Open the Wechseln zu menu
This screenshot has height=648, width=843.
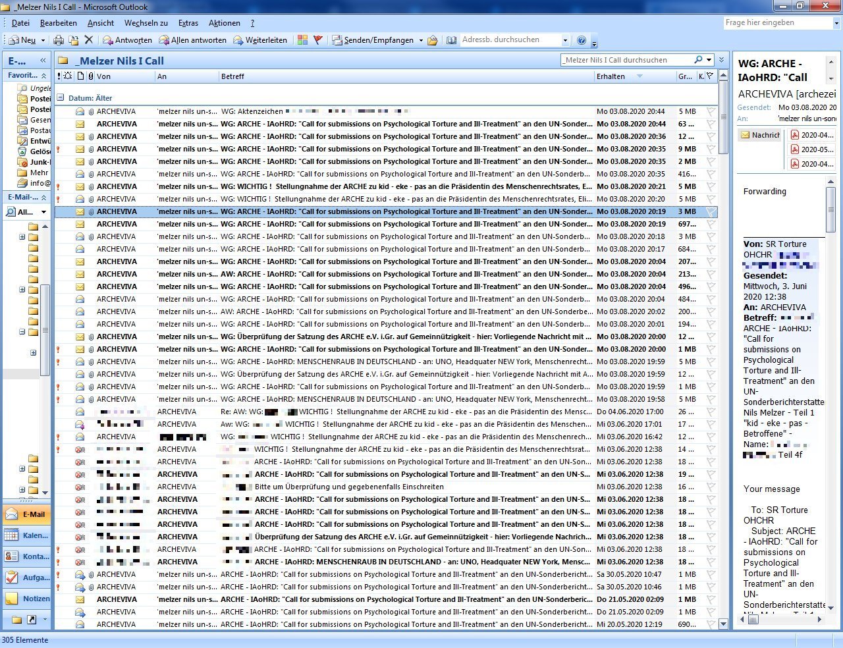pos(146,23)
